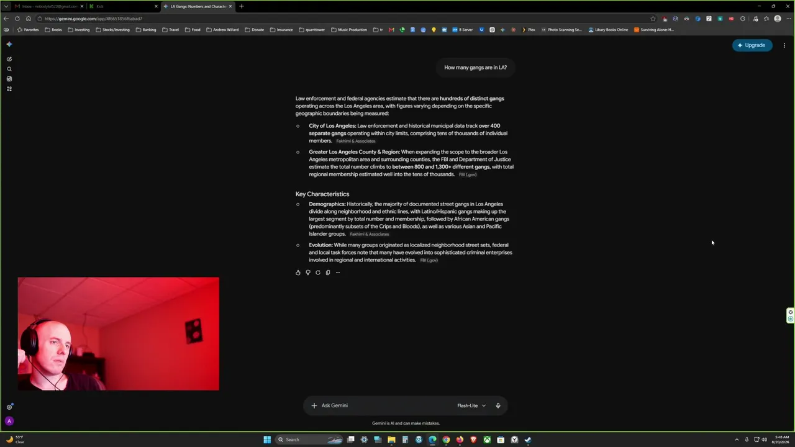Screen dimensions: 795x447
Task: Open the Windows Start menu
Action: [267, 440]
